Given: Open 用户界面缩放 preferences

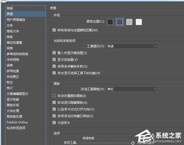Looking at the screenshot, I should 25,20.
